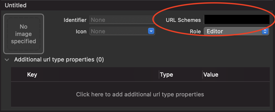Screen dimensions: 275x112
Task: Click here to add additional url type properties
Action: (x=140, y=94)
